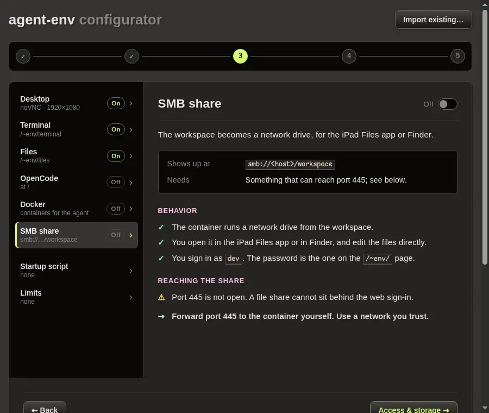
Task: Click the second completed step checkmark
Action: [131, 57]
